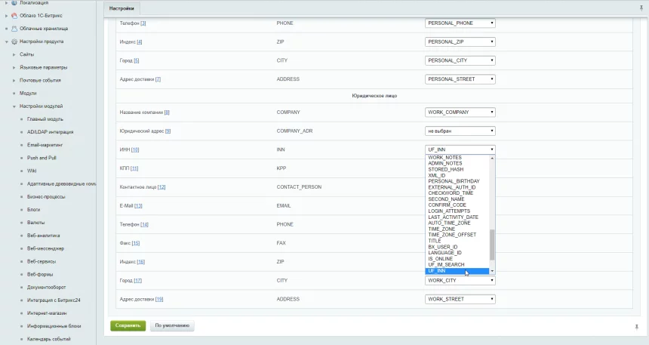Open the 'не выбран' legal address dropdown

click(460, 131)
